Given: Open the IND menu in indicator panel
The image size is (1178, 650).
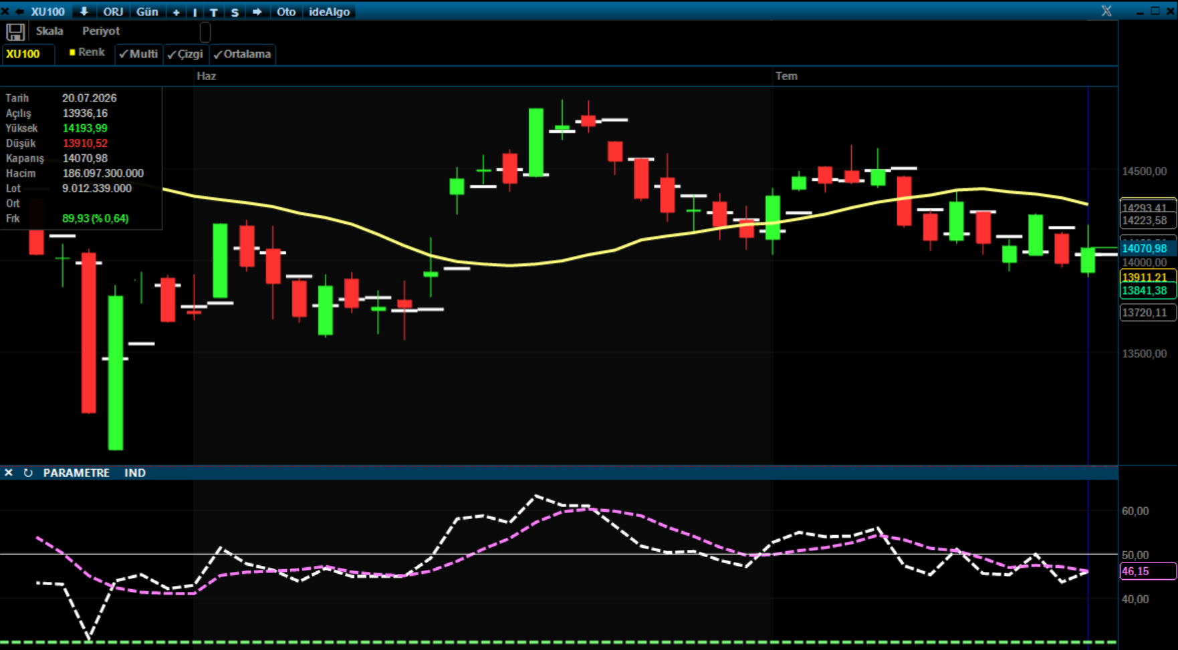Looking at the screenshot, I should tap(135, 473).
